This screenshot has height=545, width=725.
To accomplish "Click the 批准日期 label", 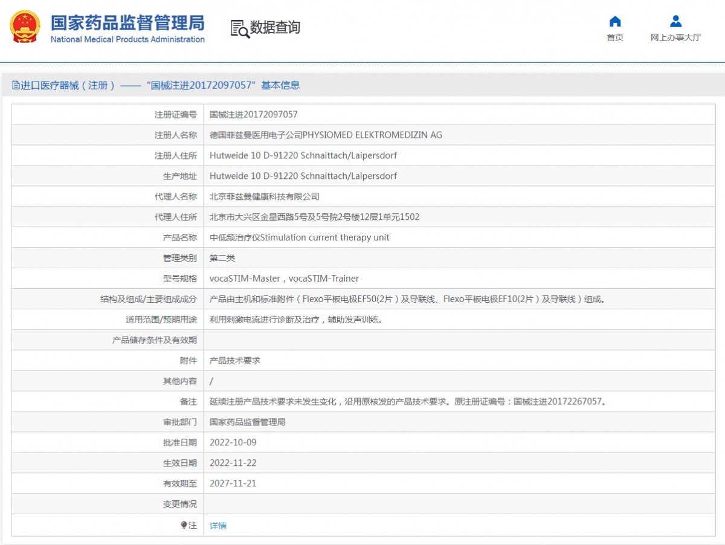I will 180,442.
